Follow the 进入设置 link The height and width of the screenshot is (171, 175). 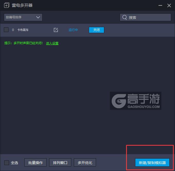pyautogui.click(x=52, y=43)
